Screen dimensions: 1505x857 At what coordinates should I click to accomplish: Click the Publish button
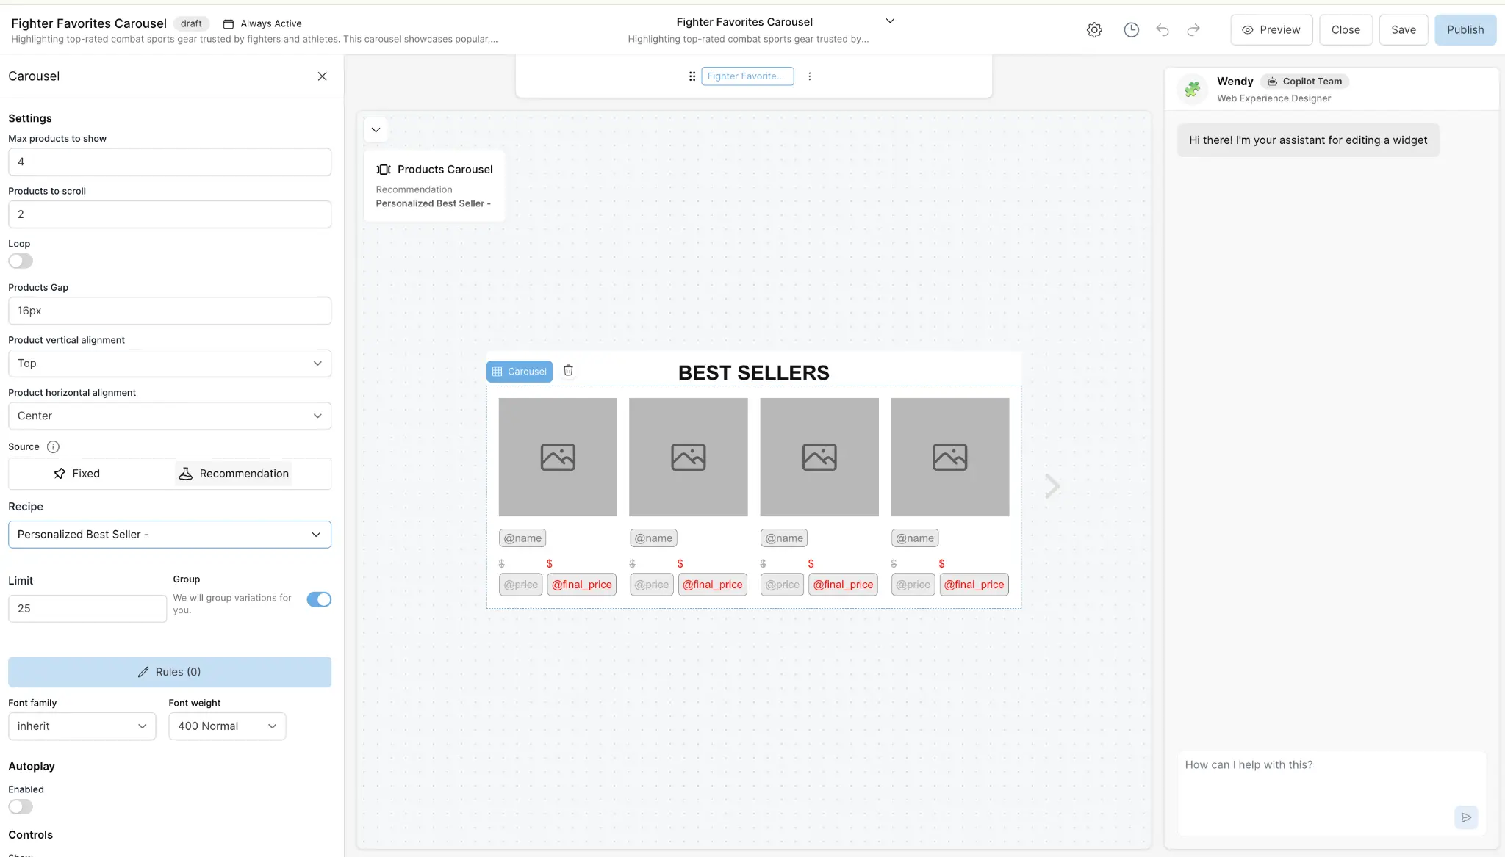1465,30
